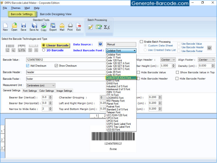Select second linear barcode sample icon
217x163 pixels.
click(21, 46)
